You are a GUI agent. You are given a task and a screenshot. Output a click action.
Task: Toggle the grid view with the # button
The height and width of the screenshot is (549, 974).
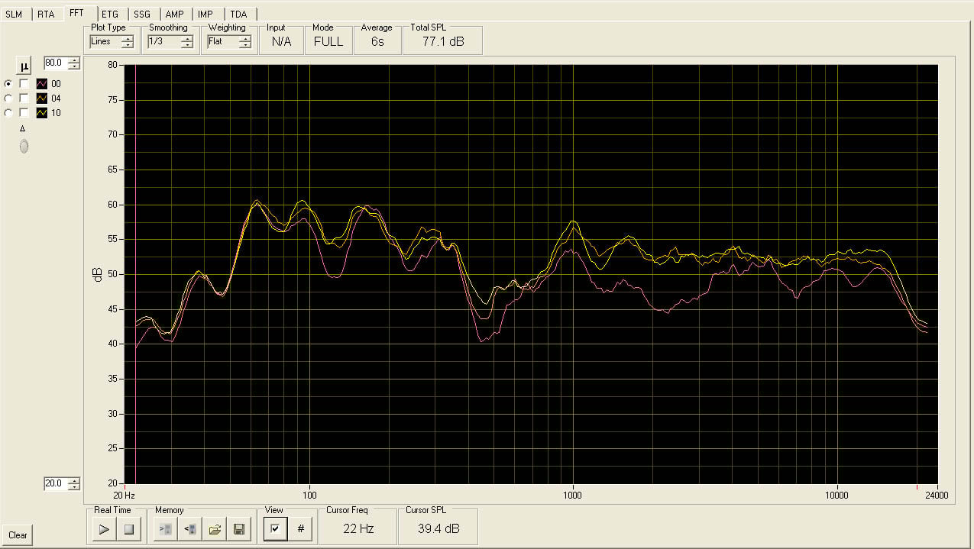(x=300, y=528)
